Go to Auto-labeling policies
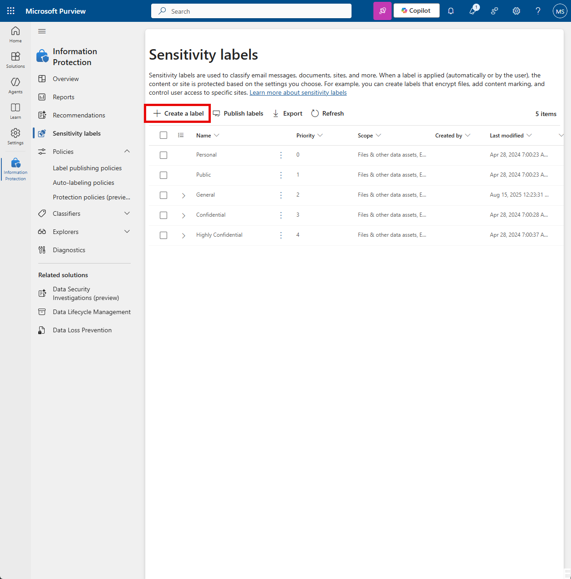Image resolution: width=571 pixels, height=579 pixels. pyautogui.click(x=83, y=182)
